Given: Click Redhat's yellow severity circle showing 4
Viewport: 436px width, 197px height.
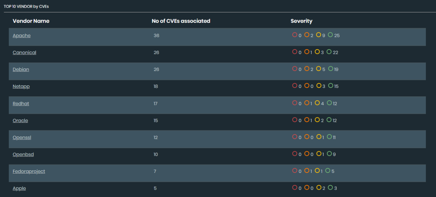Looking at the screenshot, I should coord(317,103).
